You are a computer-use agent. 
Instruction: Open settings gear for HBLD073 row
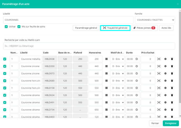[165, 73]
